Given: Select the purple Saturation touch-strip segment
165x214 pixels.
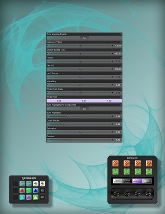Looking at the screenshot, I should [x=137, y=181].
